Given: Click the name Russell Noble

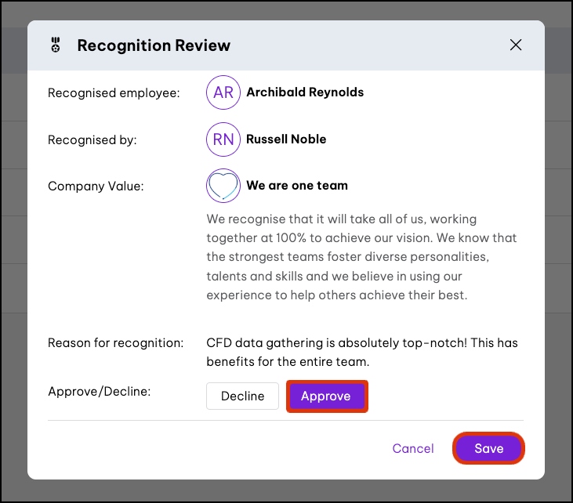Looking at the screenshot, I should click(x=286, y=139).
